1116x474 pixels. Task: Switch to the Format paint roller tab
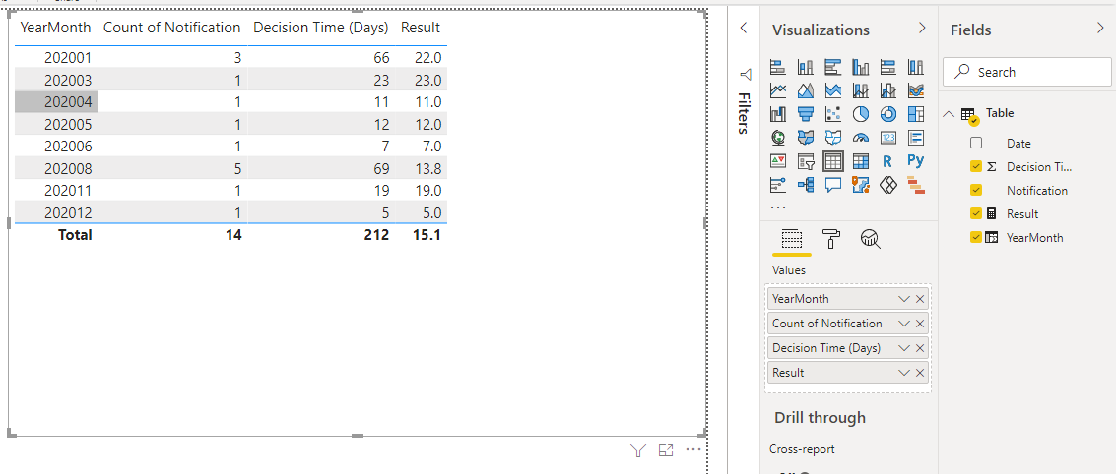(x=830, y=240)
